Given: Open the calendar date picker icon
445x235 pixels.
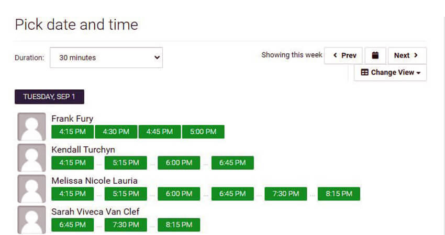Looking at the screenshot, I should click(x=375, y=55).
